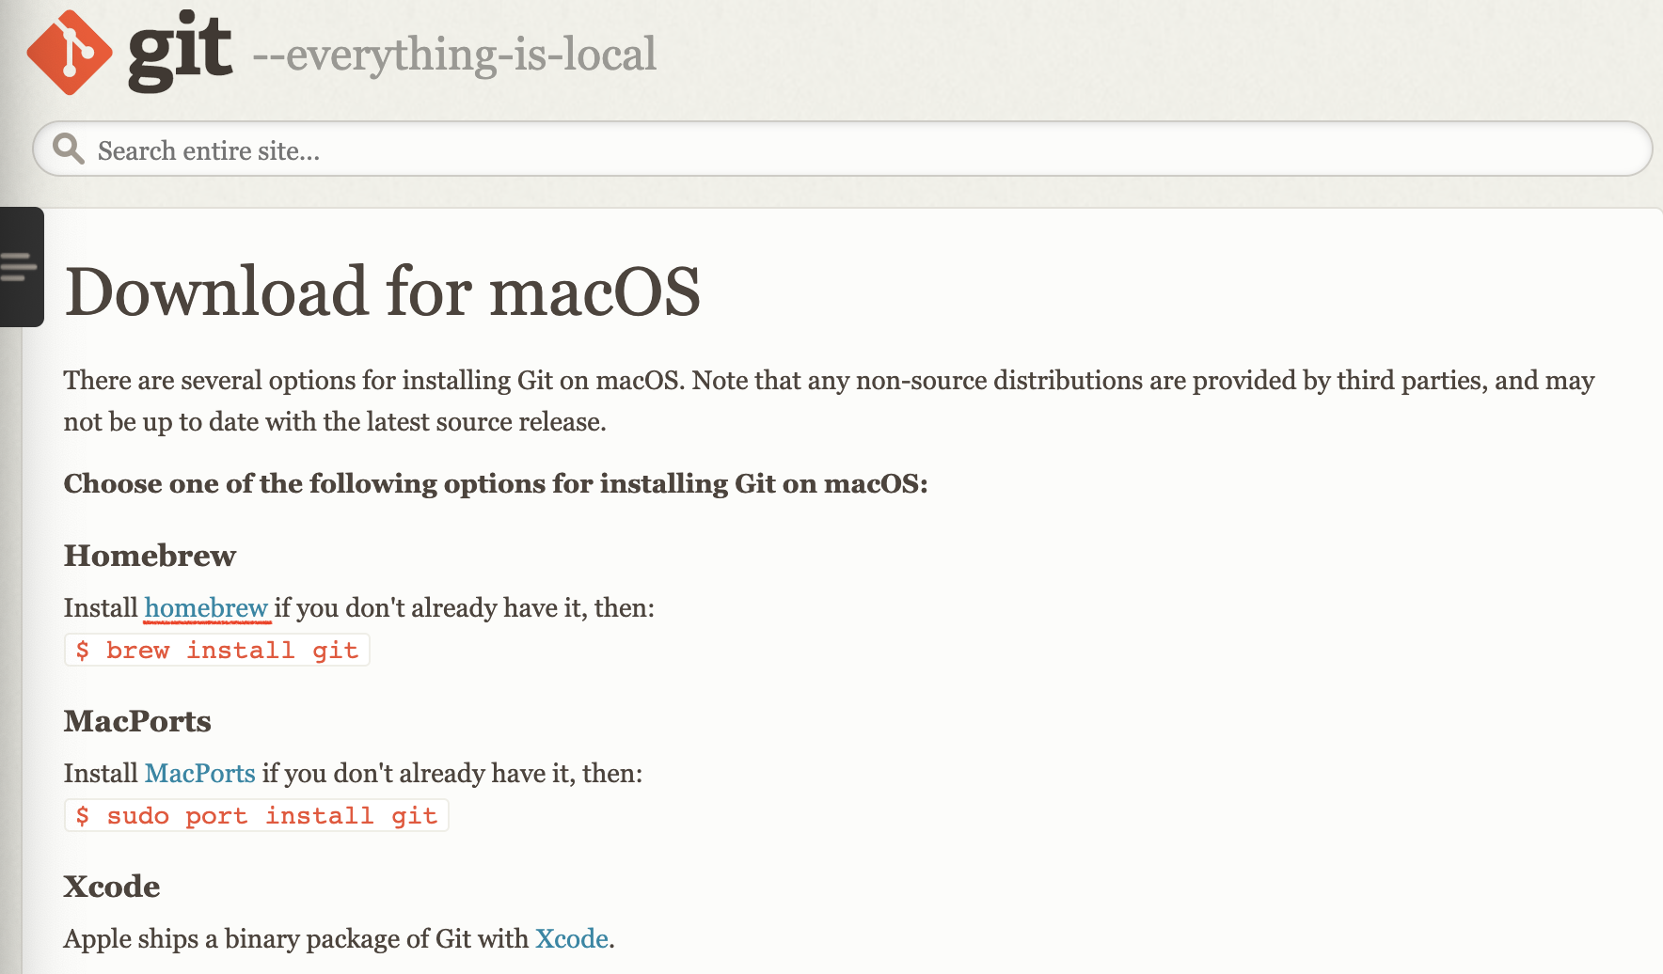Click the magnifying glass search icon

[x=68, y=149]
